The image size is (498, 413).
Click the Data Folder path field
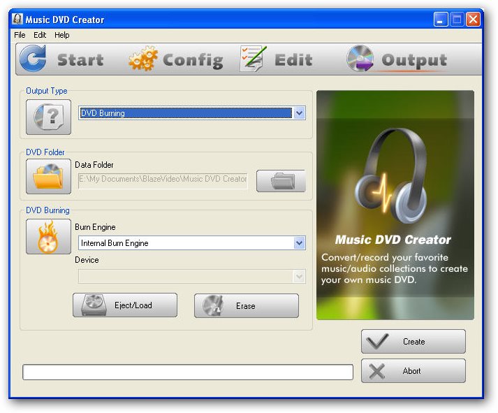click(x=163, y=181)
